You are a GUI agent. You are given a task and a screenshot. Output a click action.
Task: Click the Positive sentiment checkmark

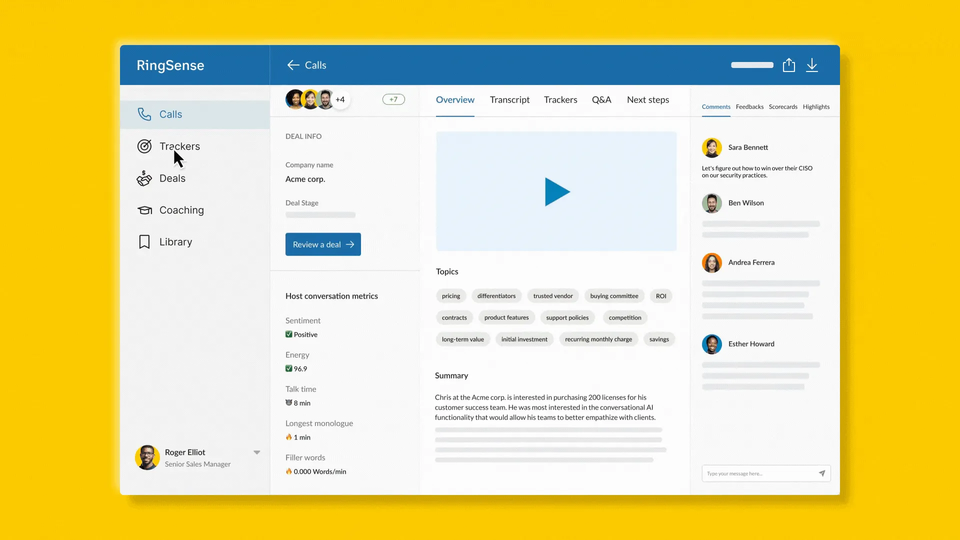pyautogui.click(x=288, y=334)
